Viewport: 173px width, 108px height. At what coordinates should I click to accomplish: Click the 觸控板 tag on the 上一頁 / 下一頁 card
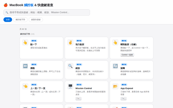[34, 85]
